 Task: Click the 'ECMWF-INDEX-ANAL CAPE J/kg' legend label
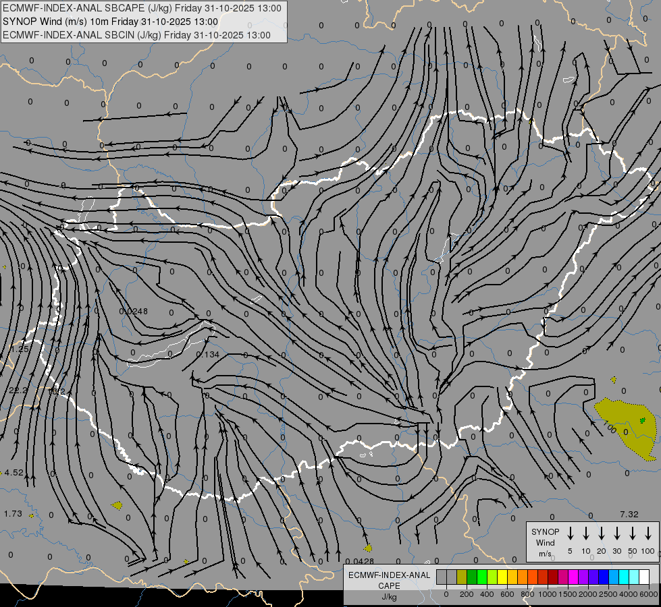pos(389,586)
